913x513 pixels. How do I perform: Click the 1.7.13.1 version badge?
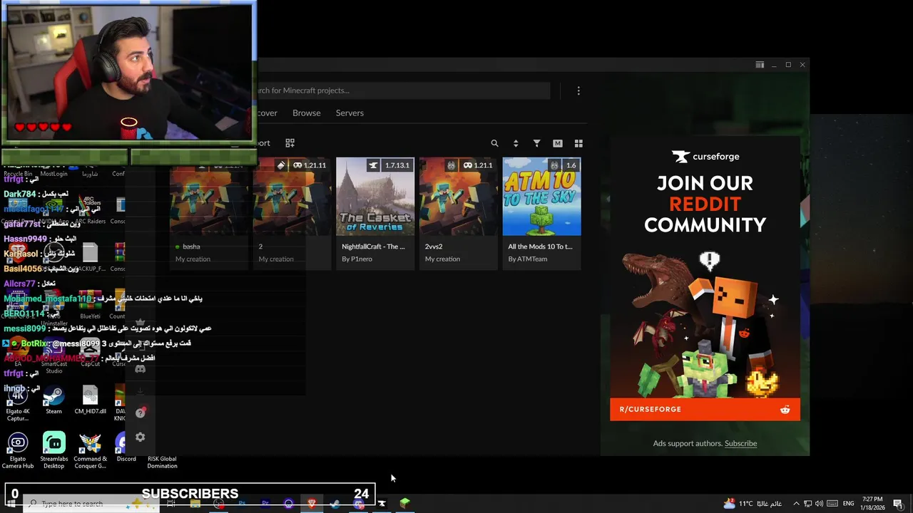click(397, 165)
